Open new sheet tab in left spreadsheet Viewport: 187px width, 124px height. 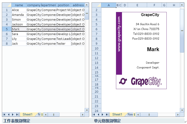39,114
